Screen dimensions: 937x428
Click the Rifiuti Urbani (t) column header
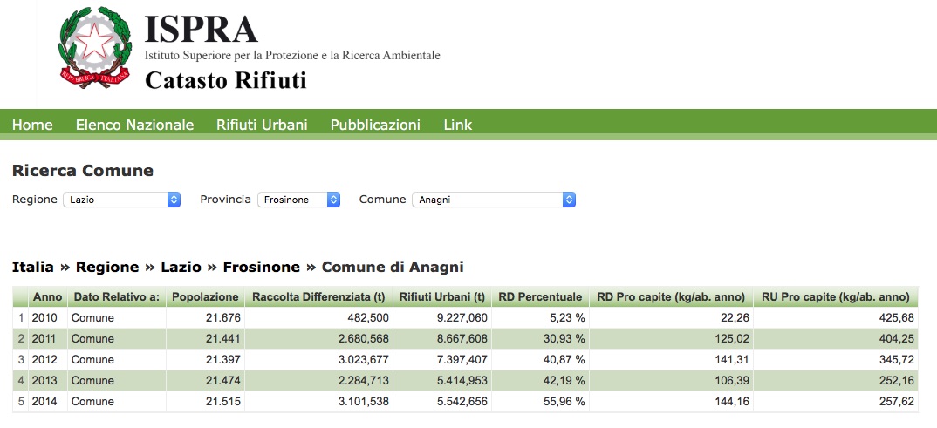click(x=441, y=297)
